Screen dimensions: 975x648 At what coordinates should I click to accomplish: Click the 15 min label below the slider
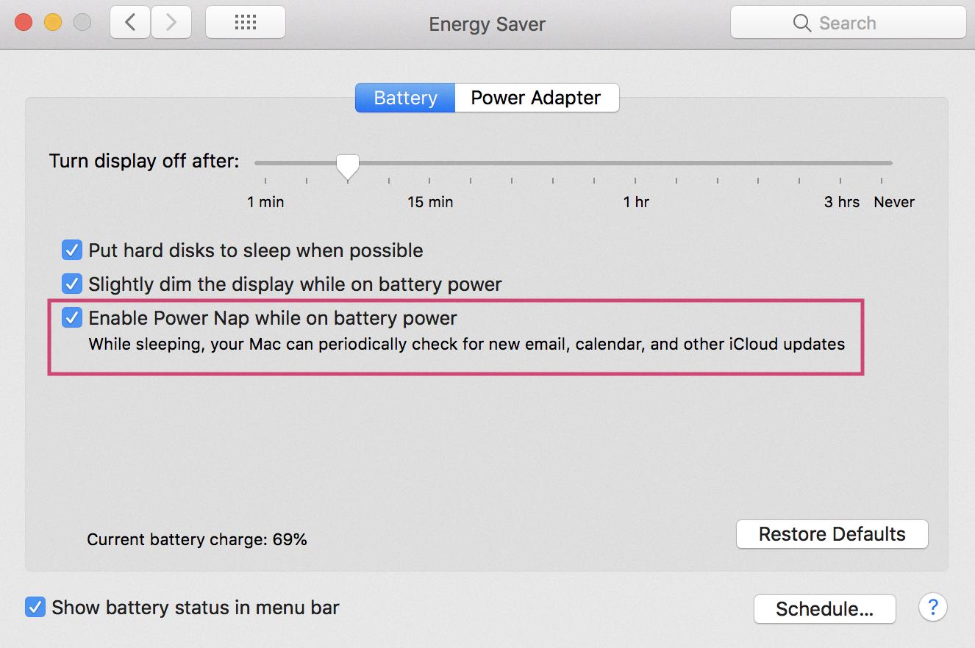click(x=429, y=201)
